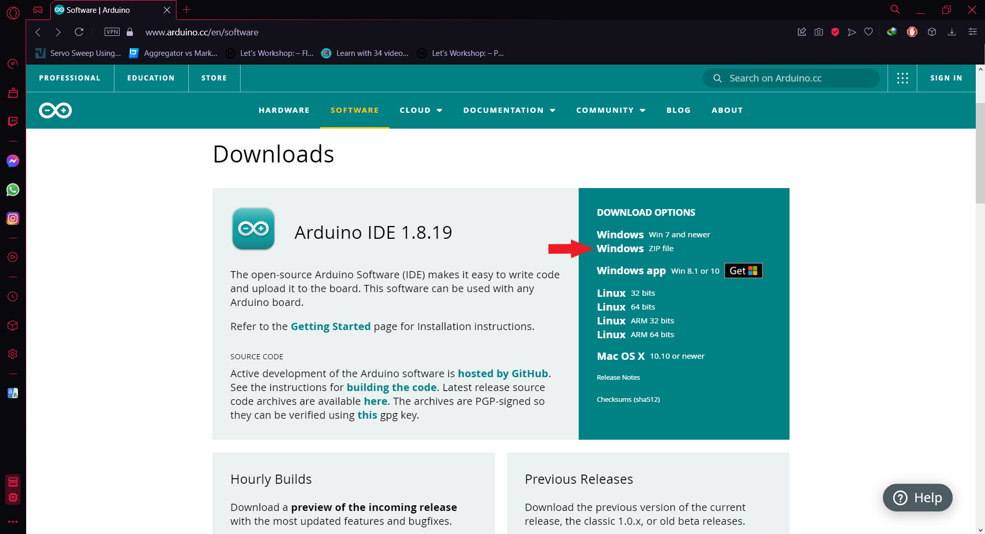Open Instagram in the sidebar

[13, 218]
